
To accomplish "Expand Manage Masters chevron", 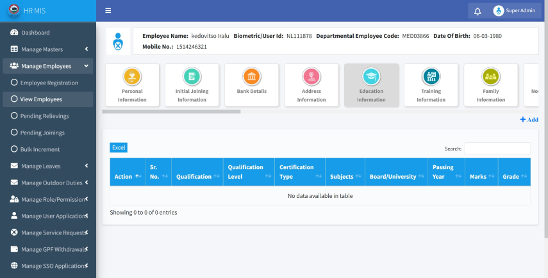I will point(87,49).
